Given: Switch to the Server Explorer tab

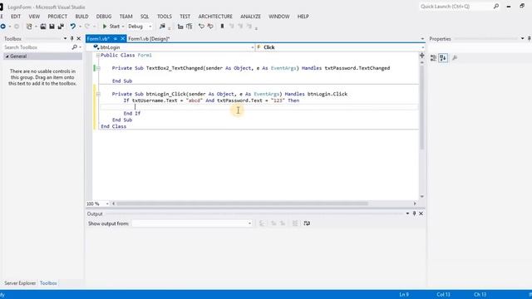Looking at the screenshot, I should pyautogui.click(x=20, y=283).
